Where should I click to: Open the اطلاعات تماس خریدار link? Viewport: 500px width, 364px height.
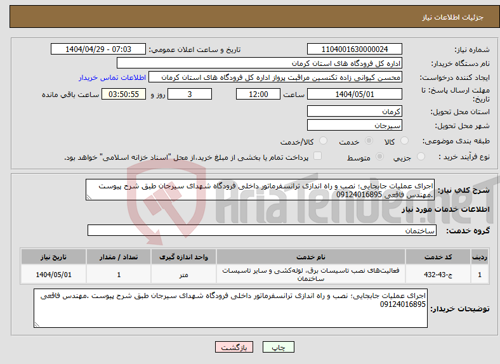pos(112,77)
